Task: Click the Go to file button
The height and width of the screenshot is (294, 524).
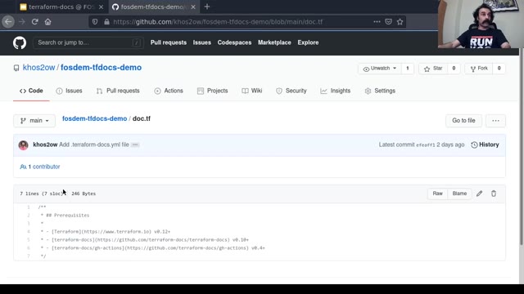Action: click(463, 121)
